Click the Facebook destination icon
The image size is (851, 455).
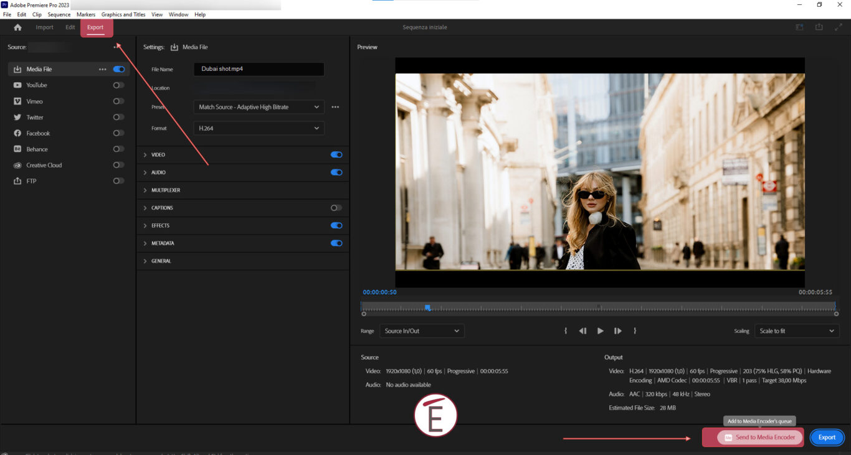[x=17, y=133]
